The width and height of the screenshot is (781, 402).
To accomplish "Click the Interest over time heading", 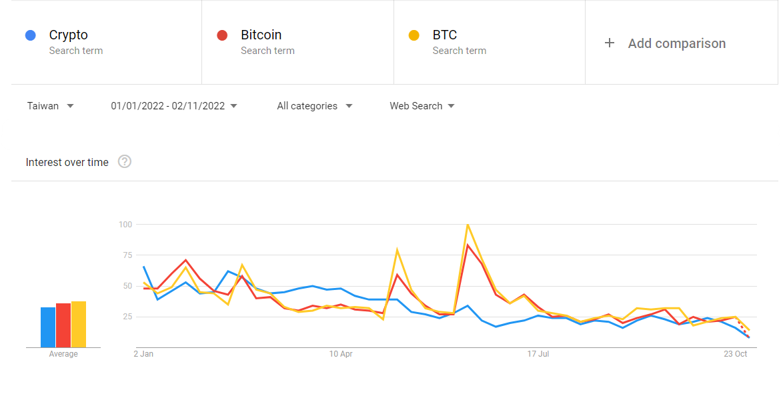I will [x=67, y=163].
